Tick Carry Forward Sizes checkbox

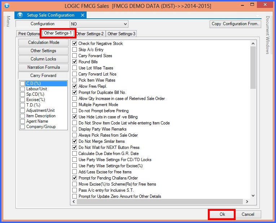(75, 56)
